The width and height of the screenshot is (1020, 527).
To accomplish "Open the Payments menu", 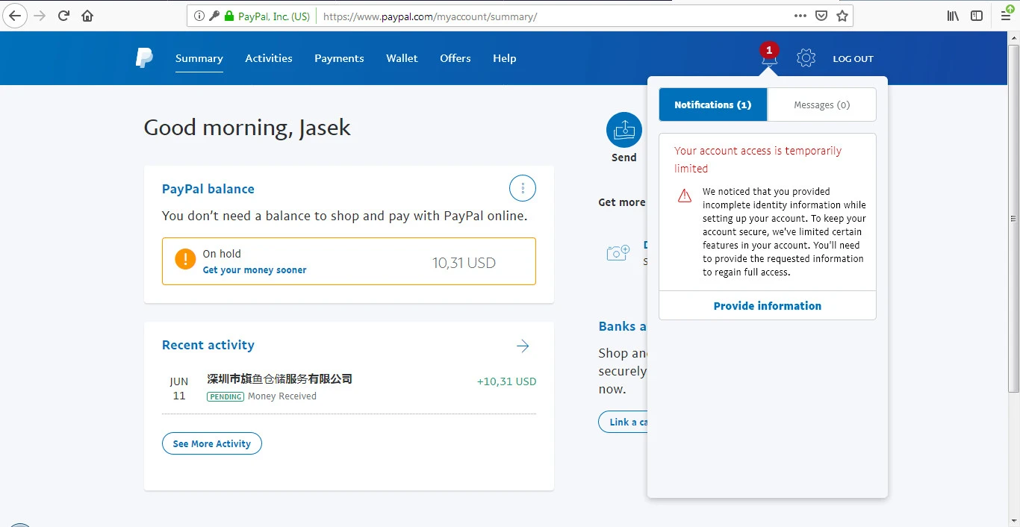I will [x=339, y=58].
